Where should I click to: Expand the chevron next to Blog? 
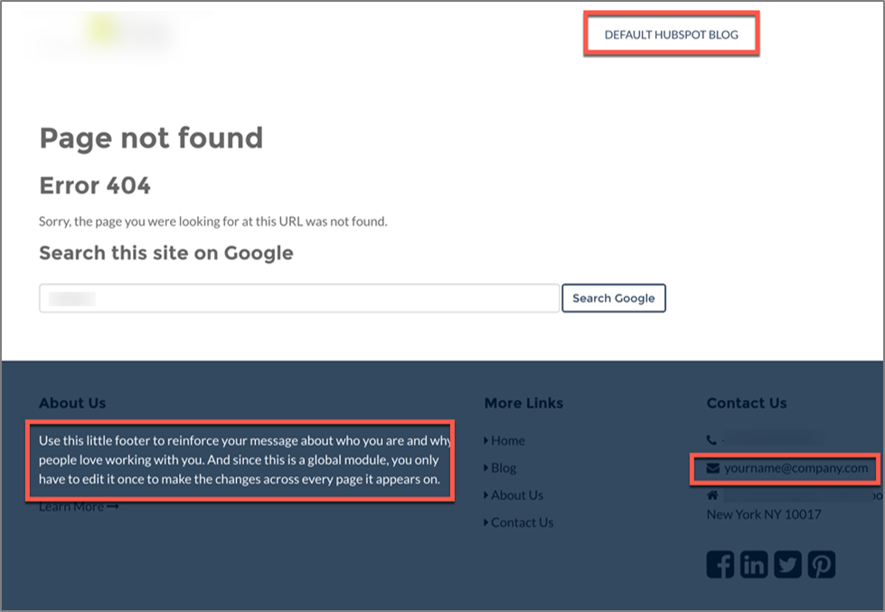pyautogui.click(x=486, y=467)
